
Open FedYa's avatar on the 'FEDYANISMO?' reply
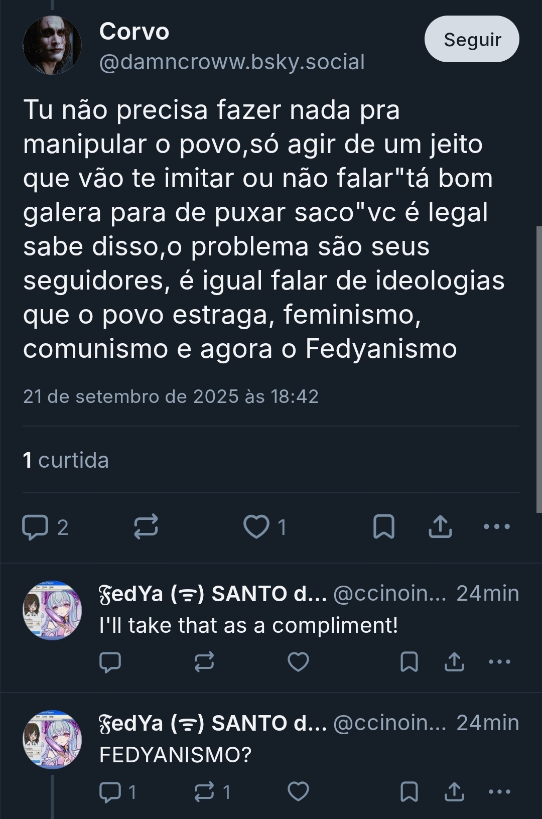point(52,740)
